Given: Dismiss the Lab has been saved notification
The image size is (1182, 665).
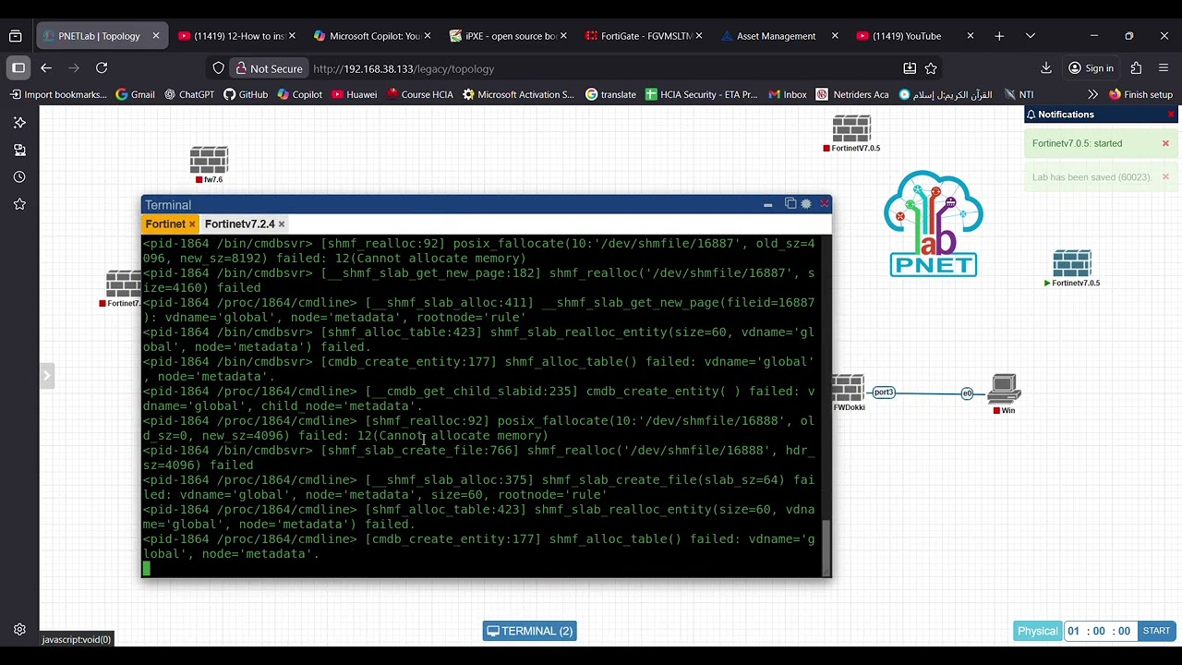Looking at the screenshot, I should [x=1165, y=176].
